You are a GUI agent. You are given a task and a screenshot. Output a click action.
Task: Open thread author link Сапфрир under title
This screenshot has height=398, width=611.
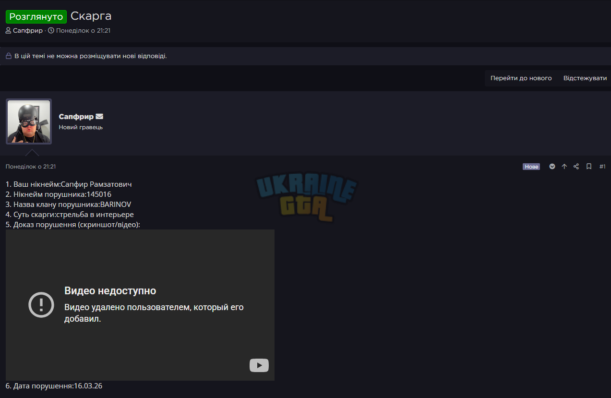28,31
